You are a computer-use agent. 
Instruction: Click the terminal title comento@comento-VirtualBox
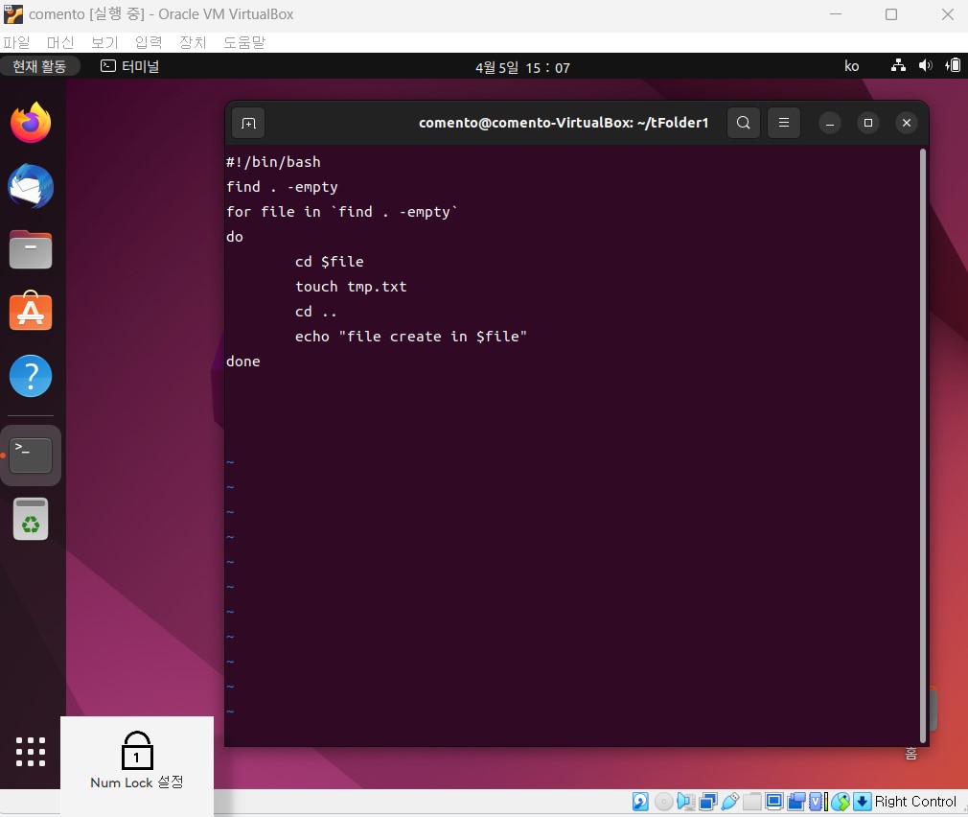(x=564, y=123)
